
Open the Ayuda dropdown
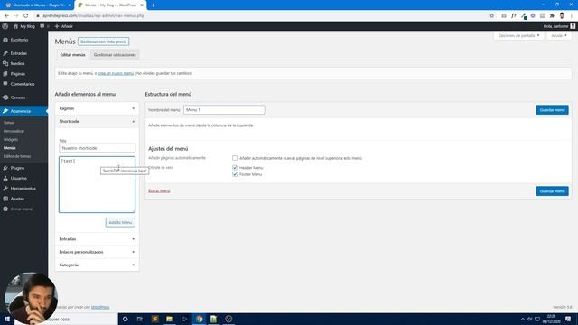pyautogui.click(x=559, y=36)
